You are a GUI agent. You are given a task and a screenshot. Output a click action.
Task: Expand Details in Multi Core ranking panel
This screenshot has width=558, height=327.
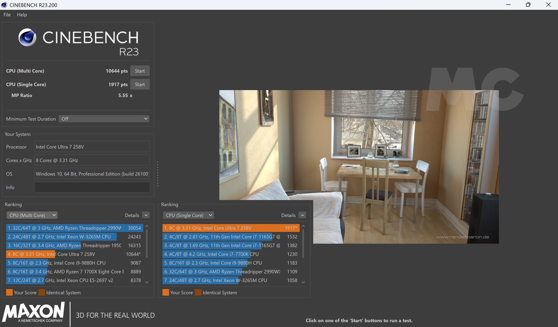pyautogui.click(x=146, y=215)
